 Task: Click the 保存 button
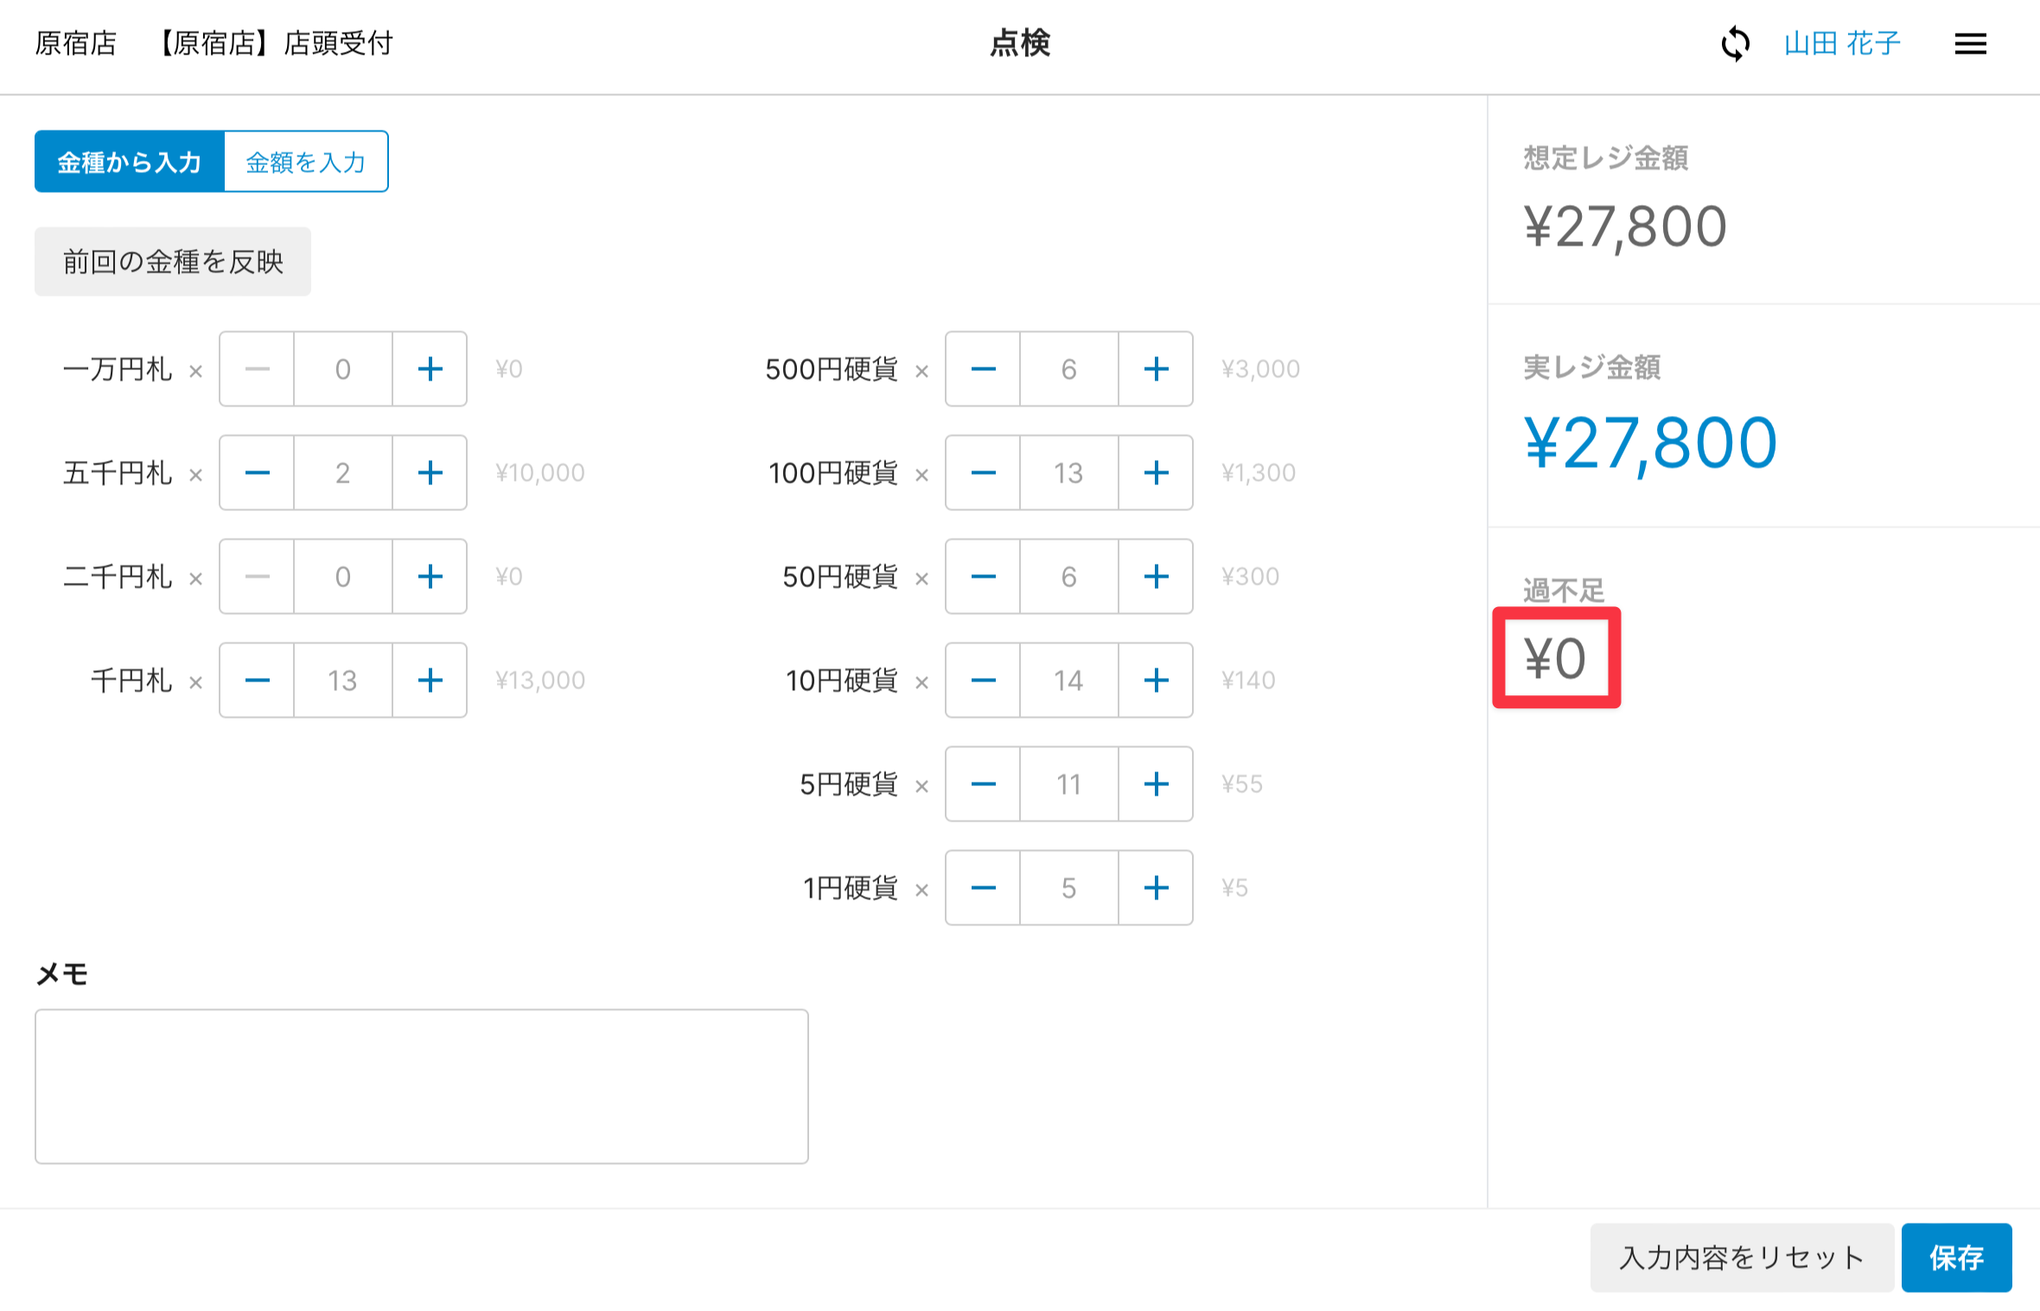pyautogui.click(x=1956, y=1257)
